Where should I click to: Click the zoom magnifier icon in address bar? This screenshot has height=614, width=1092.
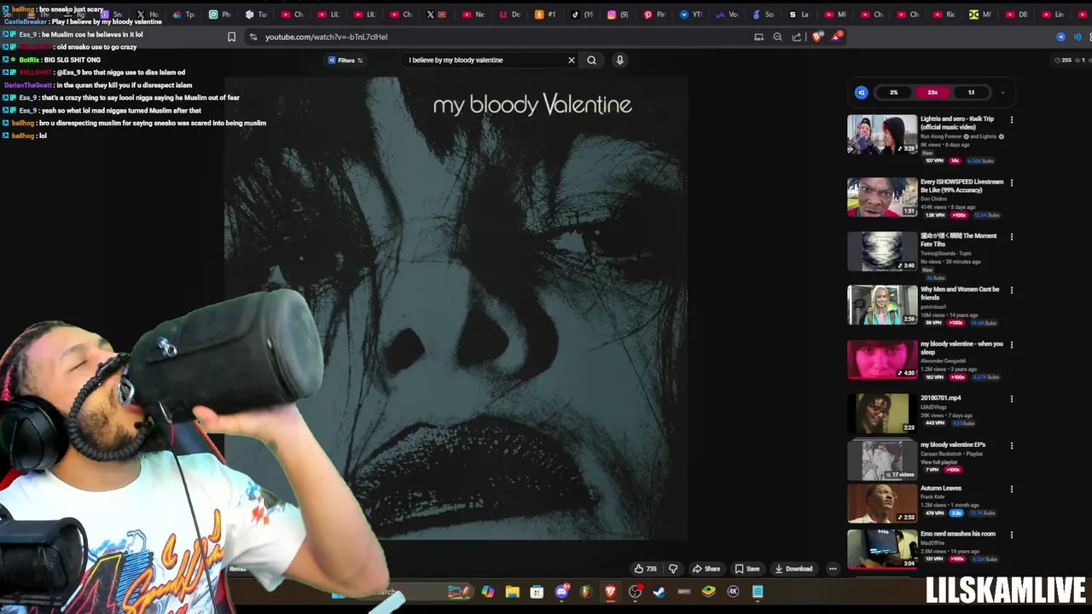777,37
